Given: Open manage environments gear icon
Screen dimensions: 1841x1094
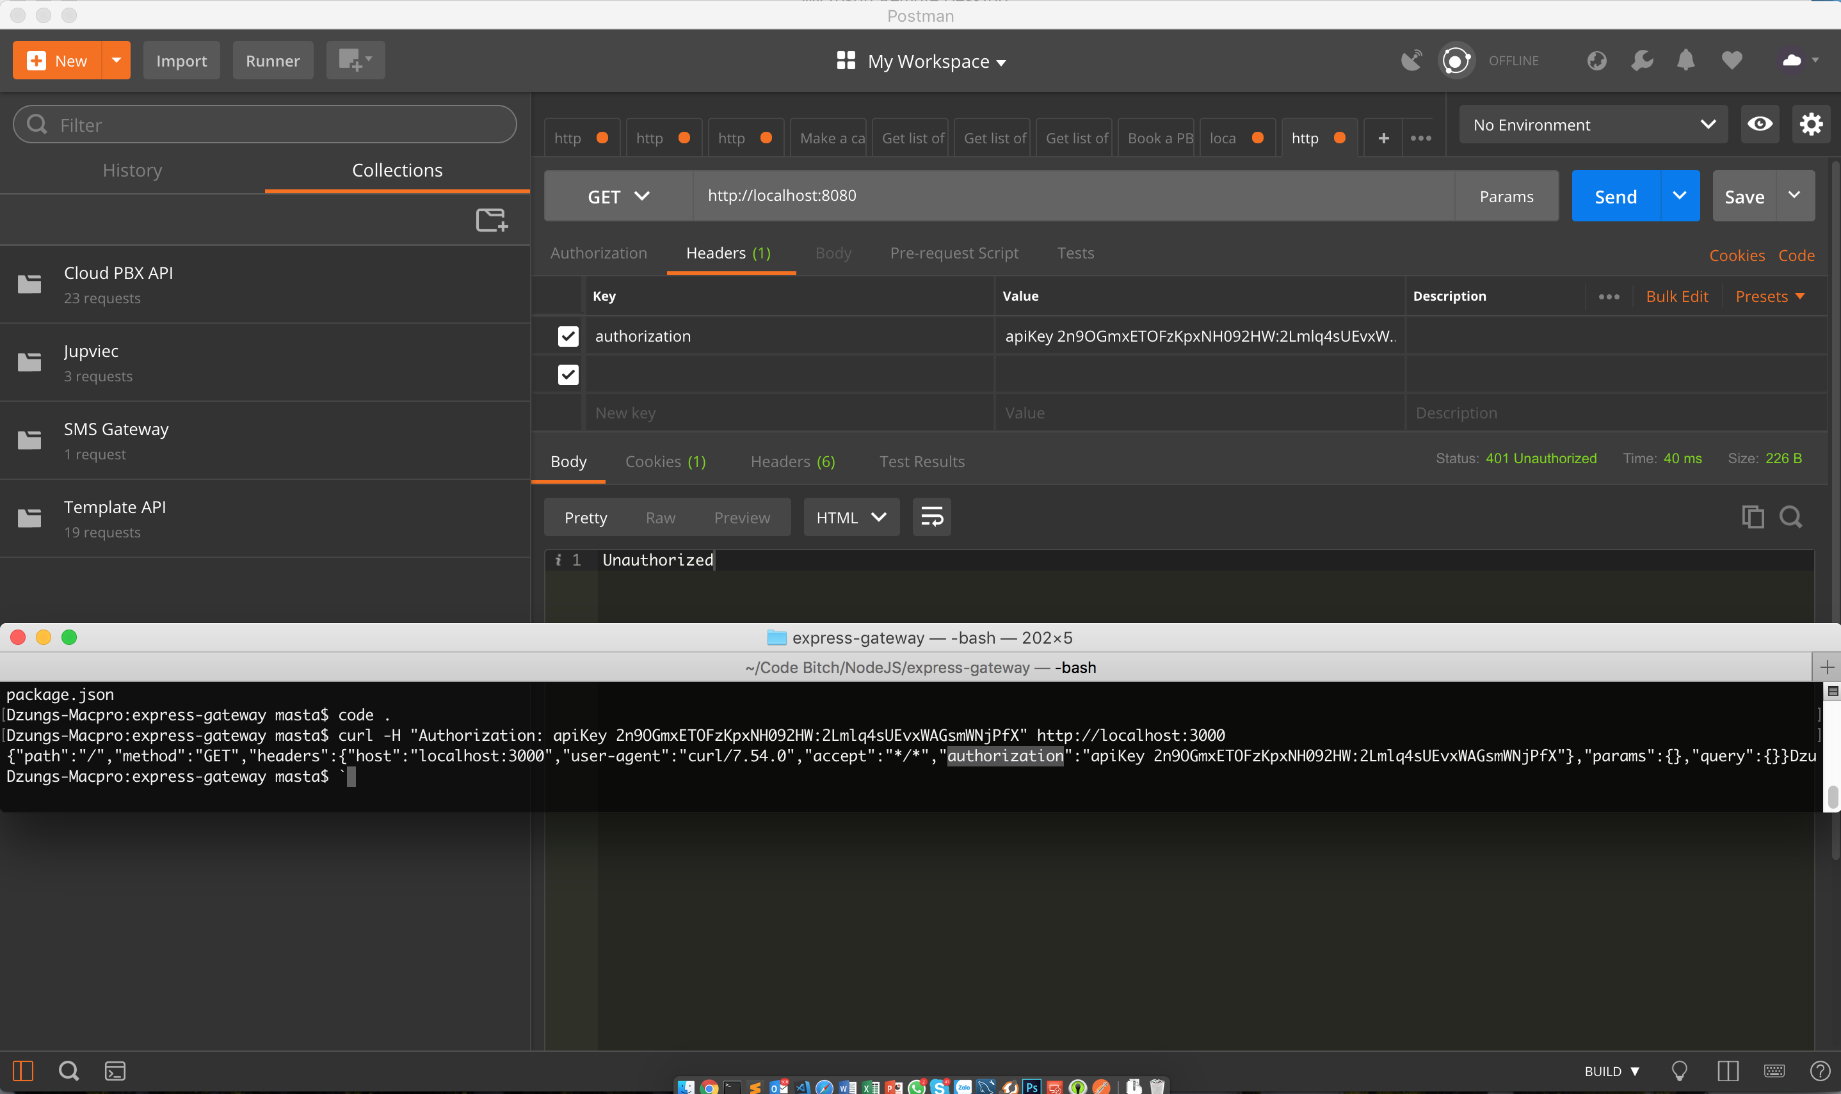Looking at the screenshot, I should (x=1812, y=124).
